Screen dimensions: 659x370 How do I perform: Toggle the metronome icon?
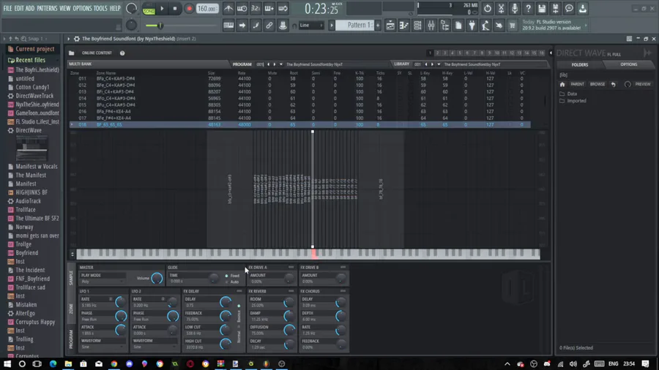pos(228,8)
